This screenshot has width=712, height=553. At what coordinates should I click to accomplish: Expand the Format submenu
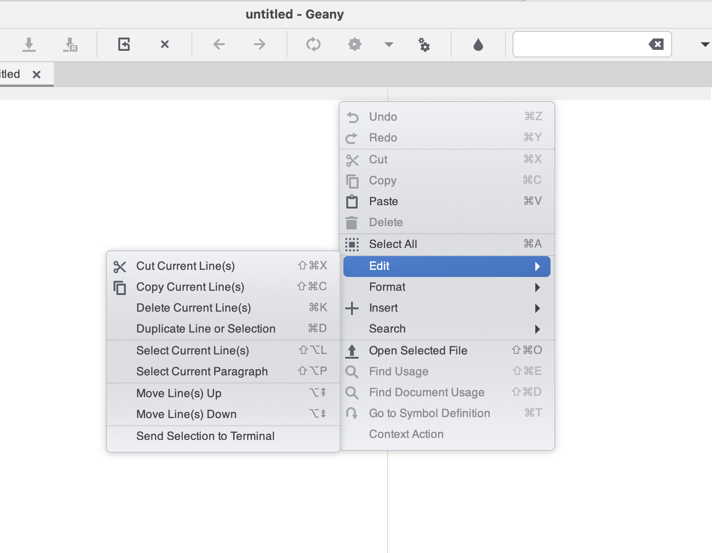[446, 287]
